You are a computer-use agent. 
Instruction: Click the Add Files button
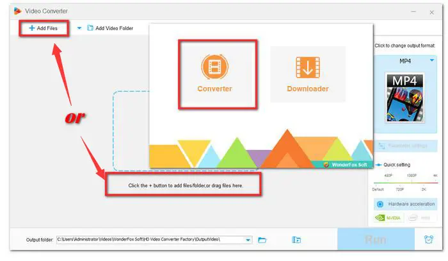click(44, 28)
